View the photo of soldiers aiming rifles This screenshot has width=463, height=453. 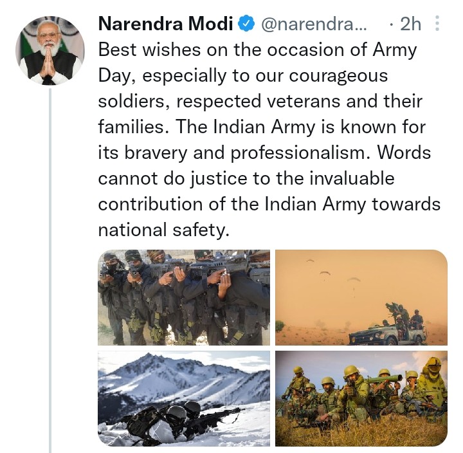pos(184,297)
